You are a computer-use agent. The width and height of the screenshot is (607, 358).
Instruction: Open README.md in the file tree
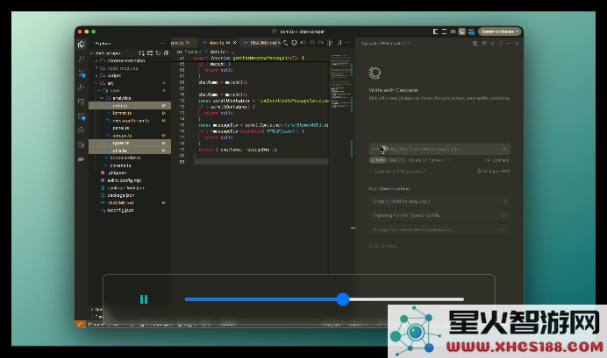click(x=130, y=203)
